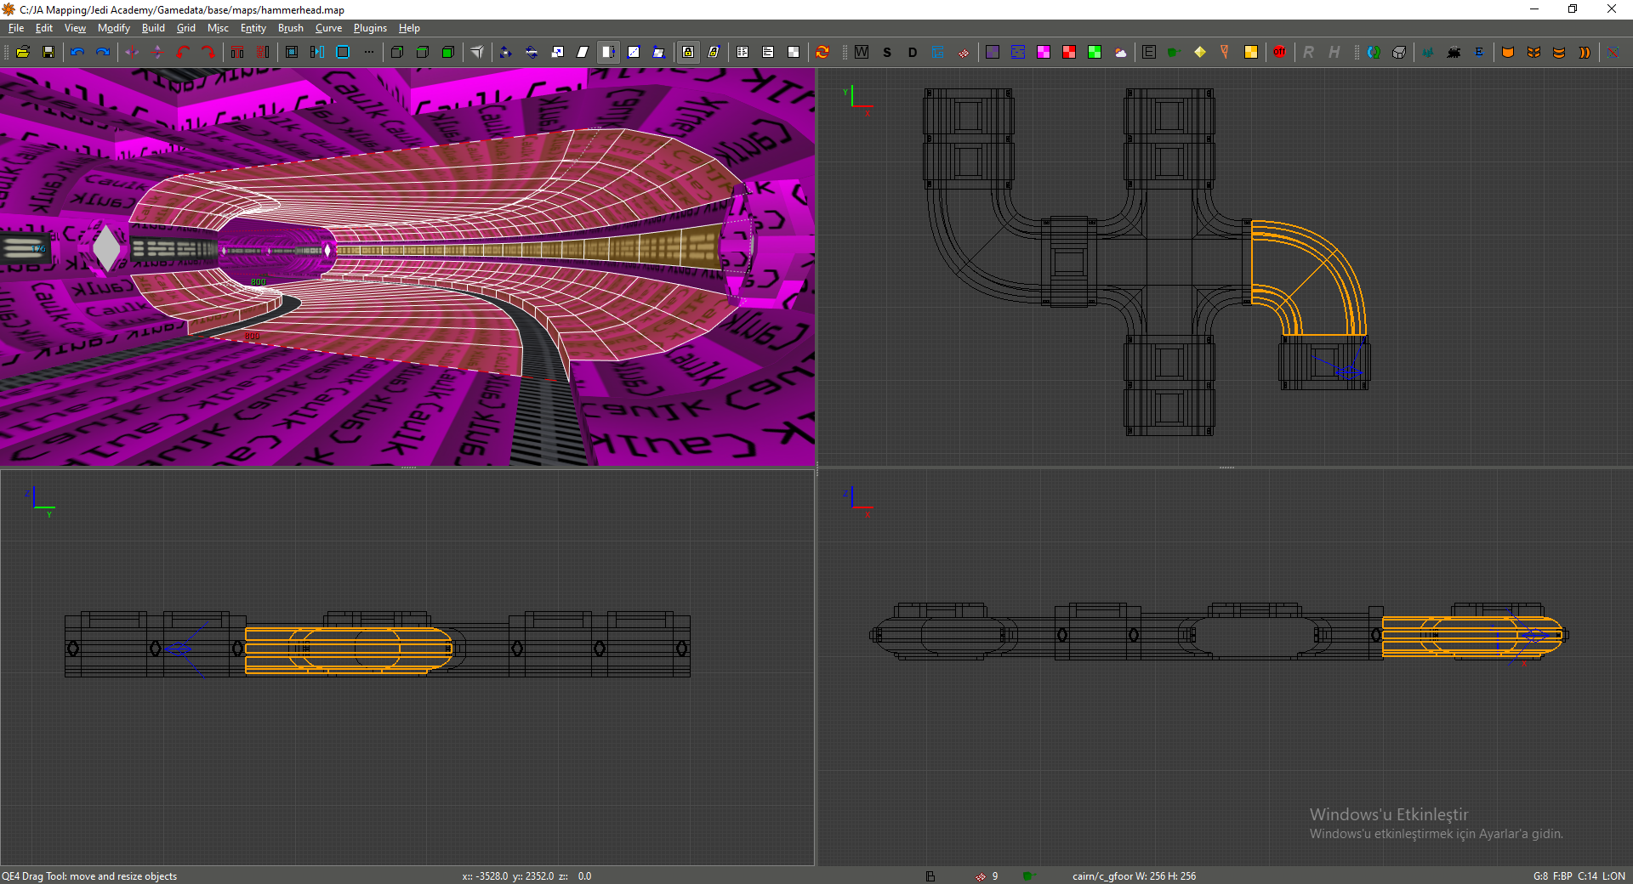1633x884 pixels.
Task: Click the white paper-plane camera icon
Action: [x=477, y=52]
